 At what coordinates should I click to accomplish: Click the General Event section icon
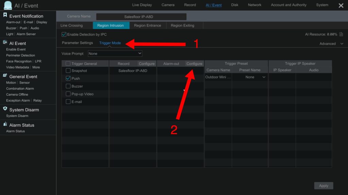(x=5, y=75)
